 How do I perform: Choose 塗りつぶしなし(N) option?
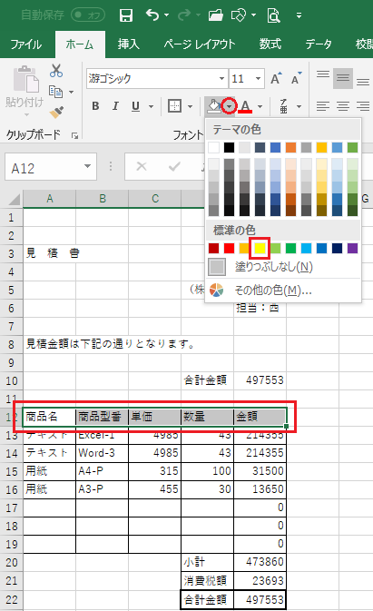coord(283,267)
